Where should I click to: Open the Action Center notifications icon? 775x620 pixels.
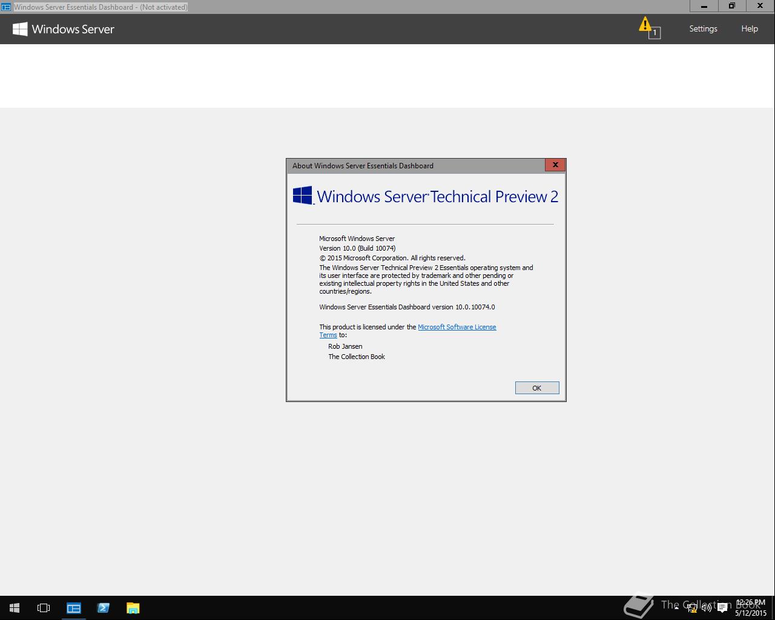[x=722, y=608]
